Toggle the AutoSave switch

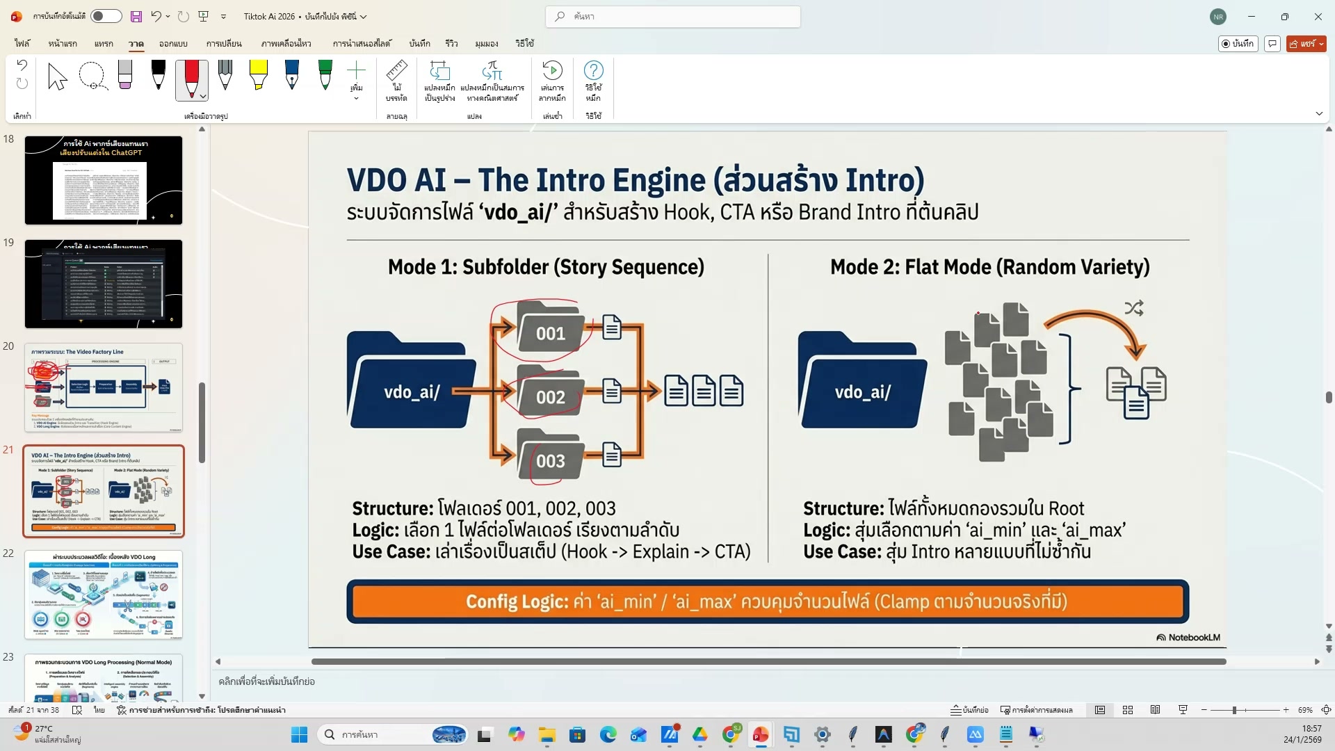point(106,16)
